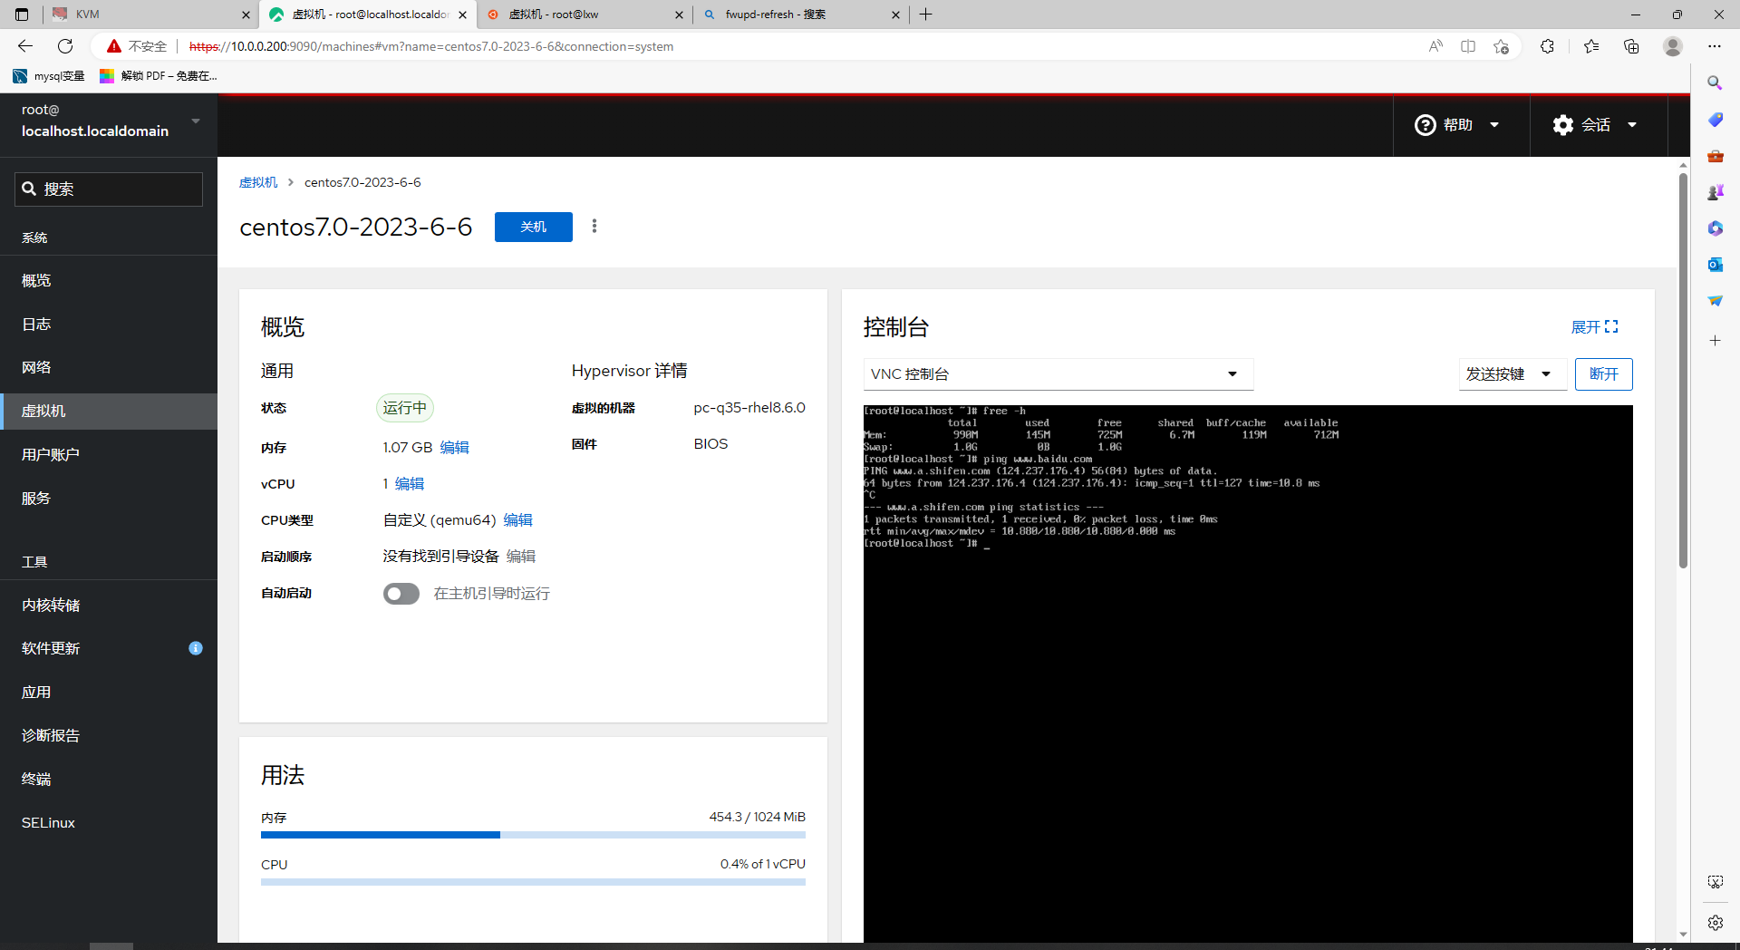Open the browser extensions puzzle icon
1740x950 pixels.
pyautogui.click(x=1547, y=46)
